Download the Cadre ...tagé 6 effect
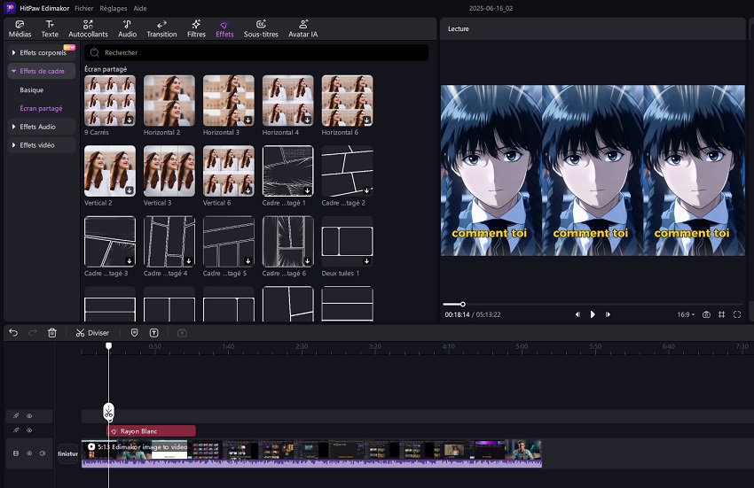 [307, 260]
